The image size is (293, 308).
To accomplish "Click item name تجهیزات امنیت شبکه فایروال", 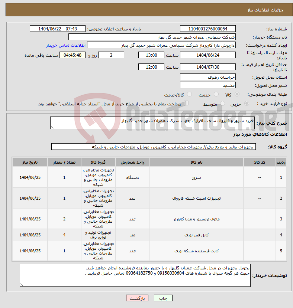I will [196, 199].
